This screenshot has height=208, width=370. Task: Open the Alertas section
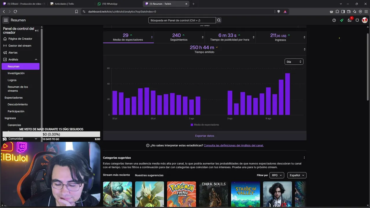tap(13, 53)
